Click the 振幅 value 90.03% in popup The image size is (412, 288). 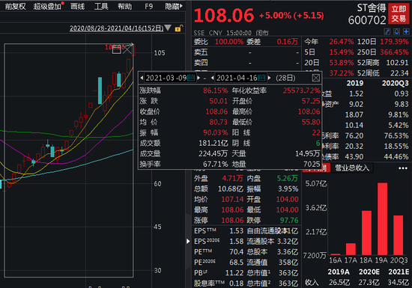(x=216, y=132)
